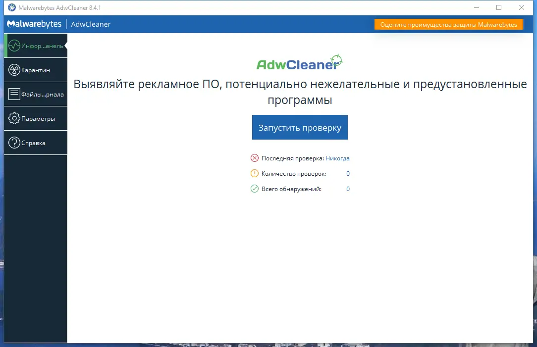Click the Справка question mark icon
Screen dimensions: 537x347
tap(14, 143)
